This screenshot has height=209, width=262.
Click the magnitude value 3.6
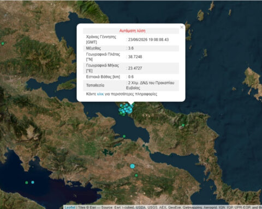coord(130,48)
